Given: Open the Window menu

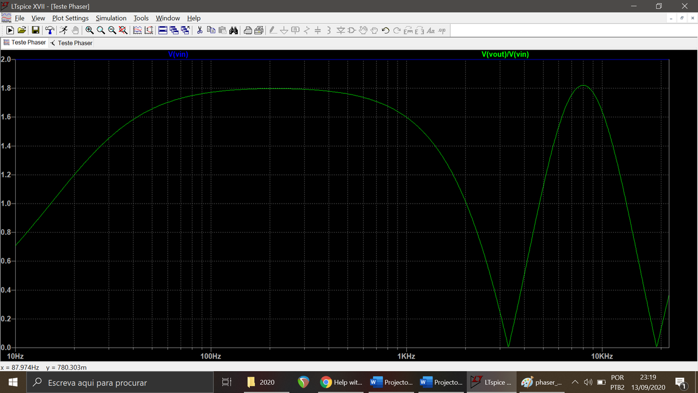Looking at the screenshot, I should tap(168, 18).
